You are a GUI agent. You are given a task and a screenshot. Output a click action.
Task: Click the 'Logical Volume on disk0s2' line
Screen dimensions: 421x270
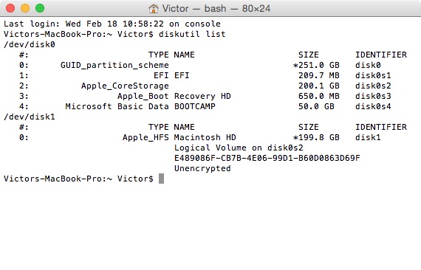(x=239, y=148)
